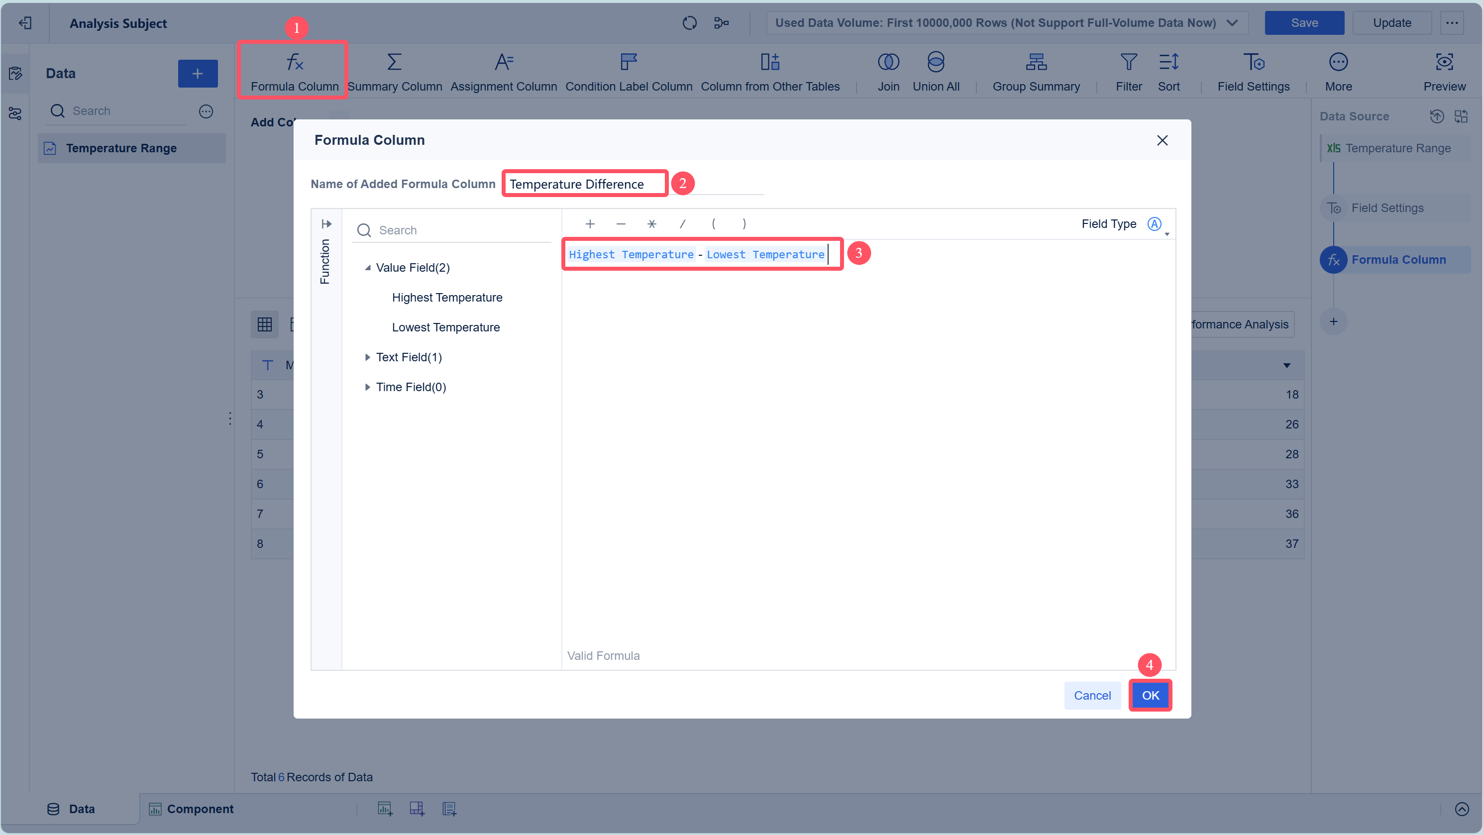Image resolution: width=1483 pixels, height=835 pixels.
Task: Add a step with plus in flow panel
Action: click(1333, 322)
